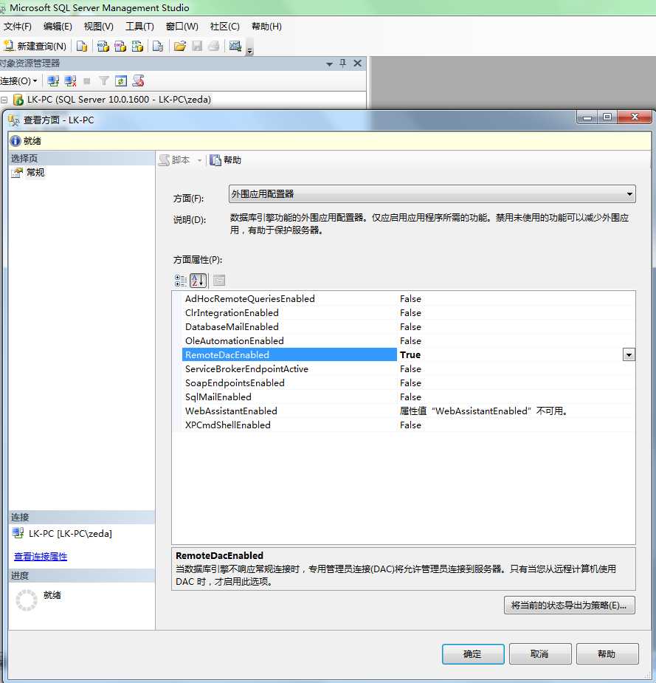The image size is (656, 683).
Task: Click the 帮助 button in dialog toolbar
Action: pyautogui.click(x=226, y=160)
